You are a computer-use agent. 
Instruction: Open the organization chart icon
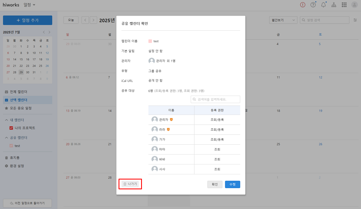tap(334, 5)
